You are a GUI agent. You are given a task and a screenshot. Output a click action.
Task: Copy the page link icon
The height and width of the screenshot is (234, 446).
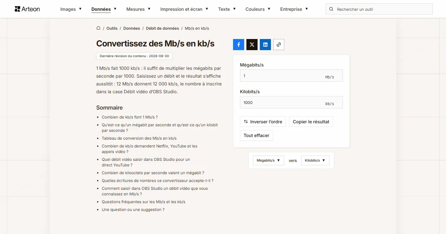(x=279, y=45)
